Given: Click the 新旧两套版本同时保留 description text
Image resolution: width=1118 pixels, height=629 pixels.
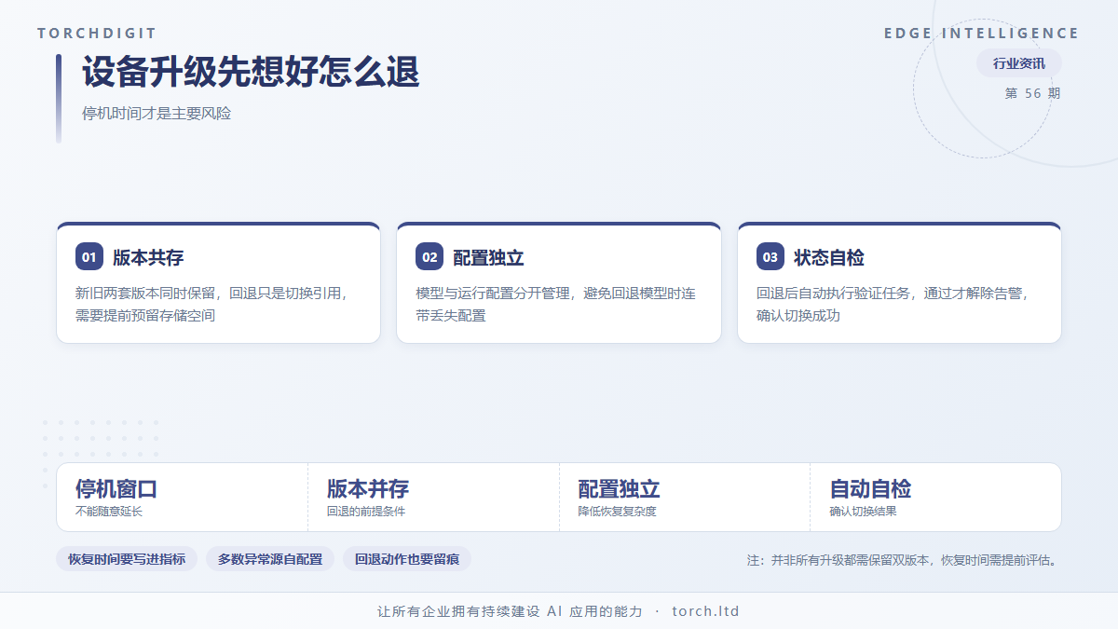Looking at the screenshot, I should tap(213, 304).
